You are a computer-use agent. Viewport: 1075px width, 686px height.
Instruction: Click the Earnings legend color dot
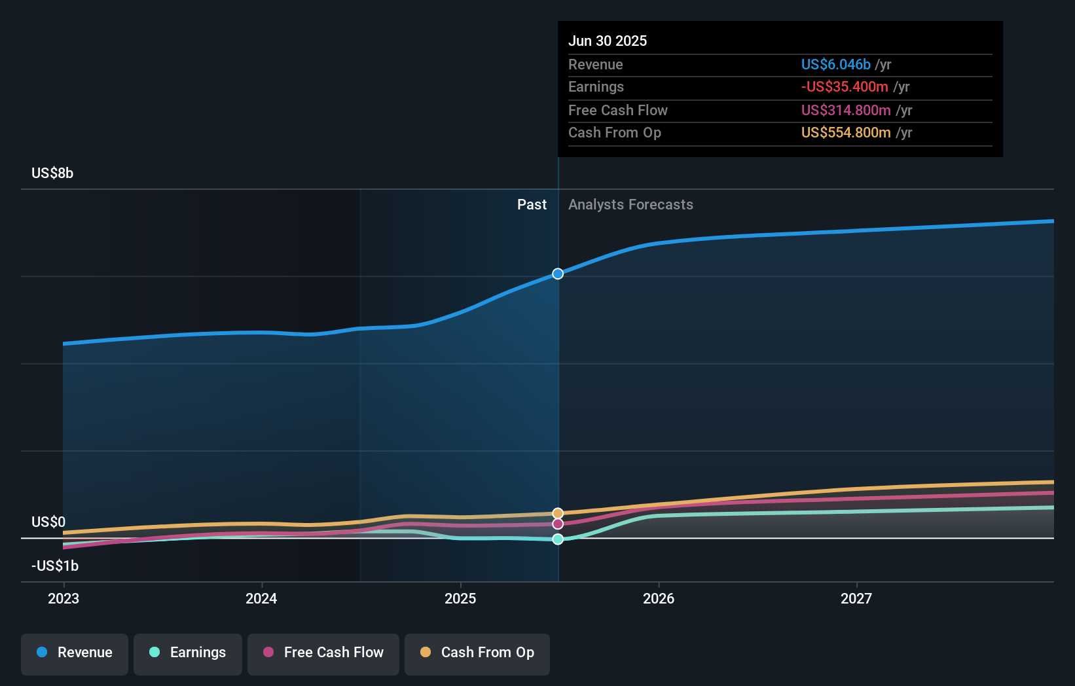click(x=153, y=653)
